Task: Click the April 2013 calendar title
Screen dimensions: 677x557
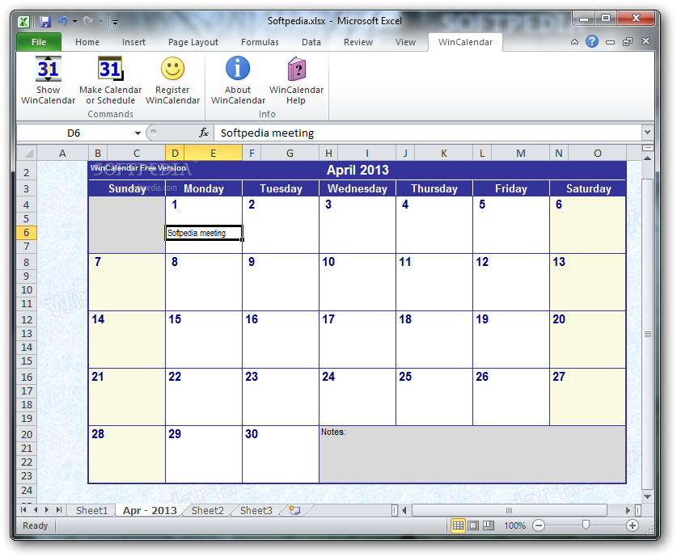Action: (358, 170)
